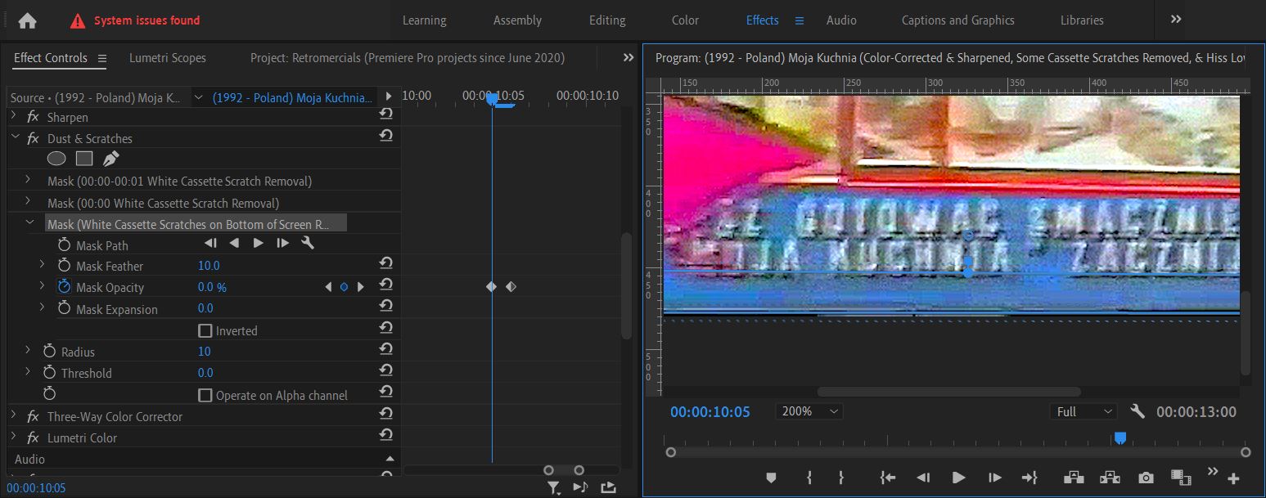The image size is (1266, 498).
Task: Open the System issues found warning
Action: point(135,20)
